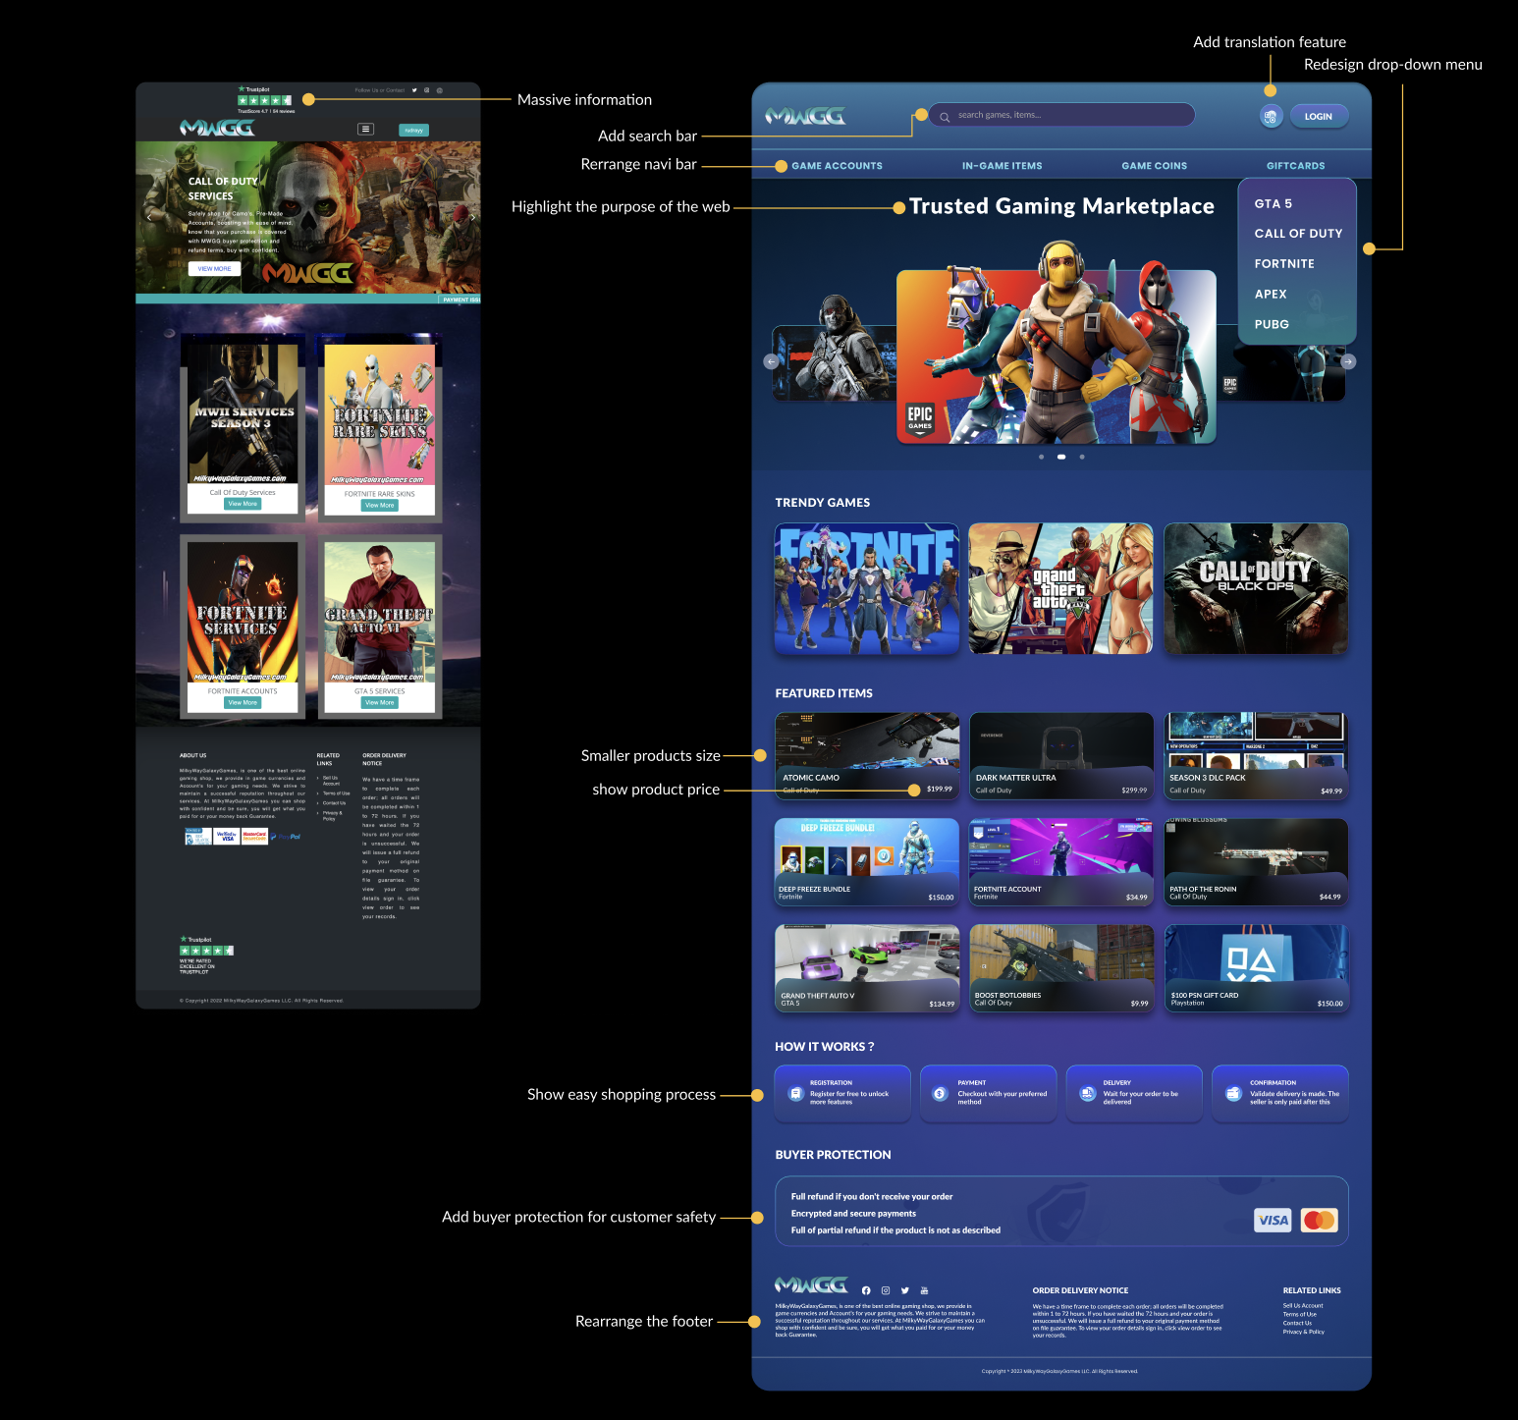Screen dimensions: 1518x1420
Task: Click the Twitter icon in the old design header
Action: click(414, 90)
